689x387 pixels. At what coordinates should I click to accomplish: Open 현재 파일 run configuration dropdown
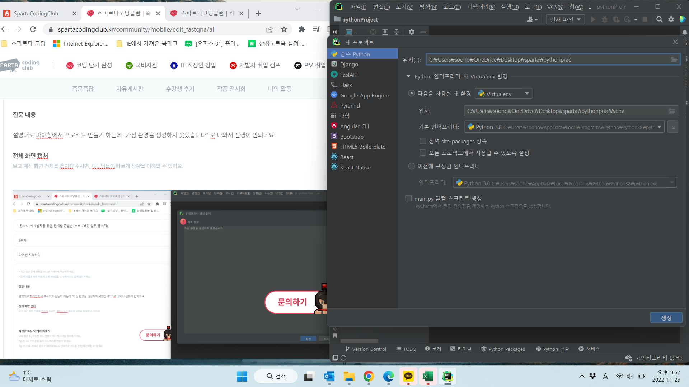(566, 19)
